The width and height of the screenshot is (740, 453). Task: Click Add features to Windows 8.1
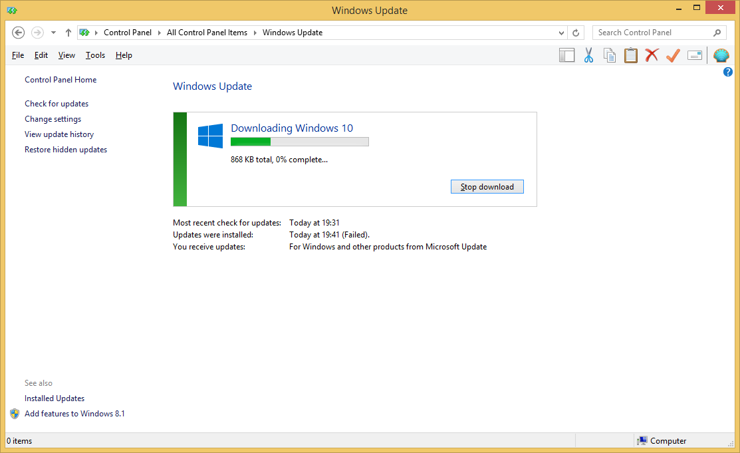point(74,414)
